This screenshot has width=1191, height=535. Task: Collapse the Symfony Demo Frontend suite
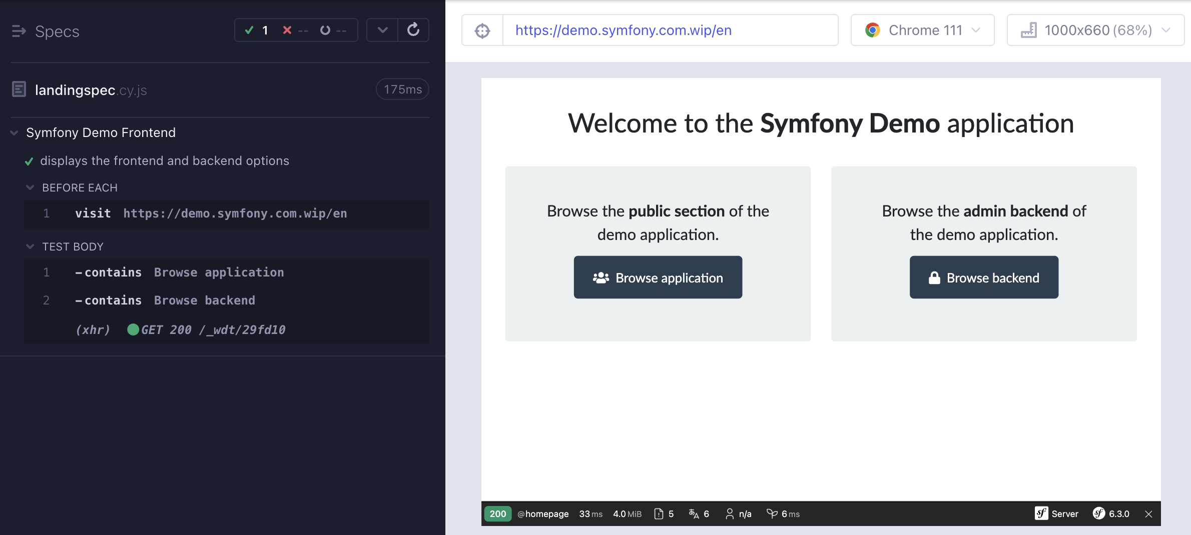pyautogui.click(x=14, y=132)
